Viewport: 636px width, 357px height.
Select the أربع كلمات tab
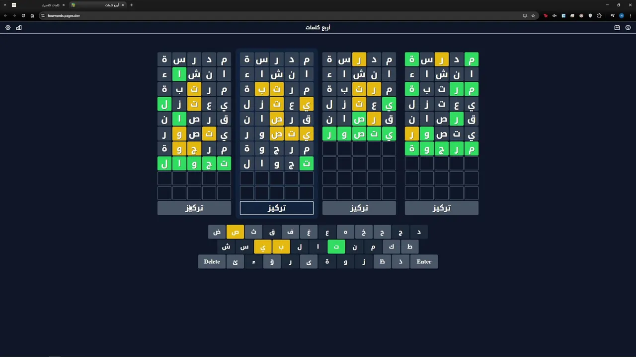[x=98, y=5]
